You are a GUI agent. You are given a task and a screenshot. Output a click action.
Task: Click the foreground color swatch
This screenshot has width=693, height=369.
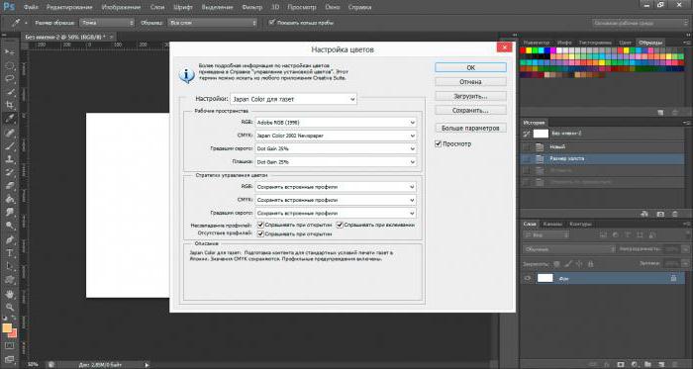pos(7,328)
